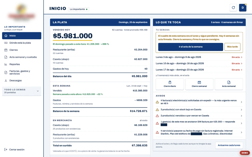The height and width of the screenshot is (157, 252).
Task: Click the cash icon for Dónde está la plata
Action: [x=6, y=43]
